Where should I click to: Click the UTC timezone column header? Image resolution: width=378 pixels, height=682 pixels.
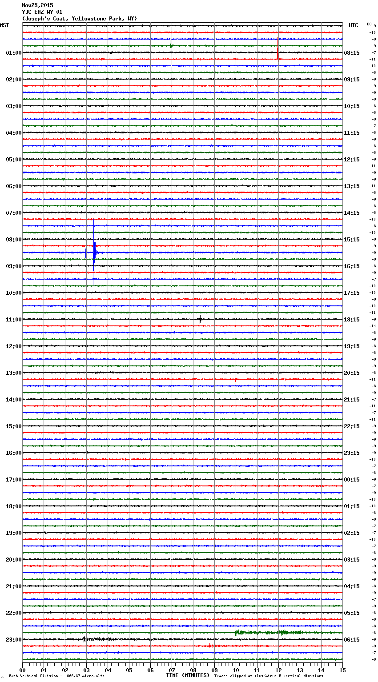tap(354, 25)
